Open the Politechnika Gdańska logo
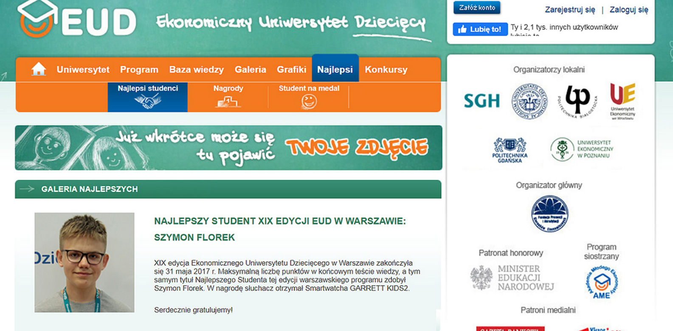This screenshot has height=331, width=673. click(510, 150)
